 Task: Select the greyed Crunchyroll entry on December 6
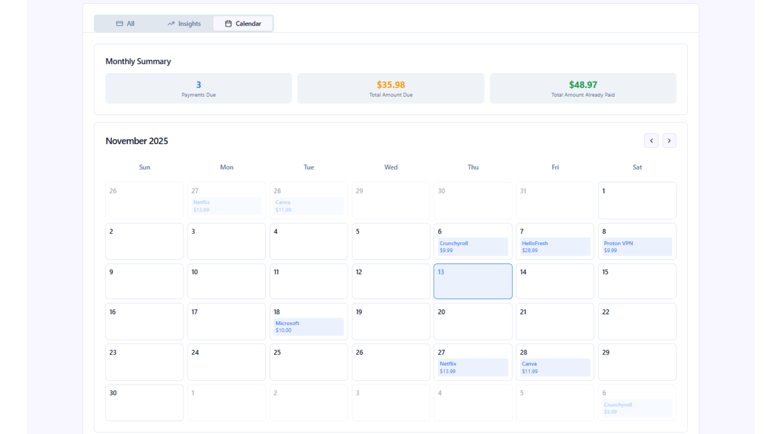pyautogui.click(x=637, y=408)
